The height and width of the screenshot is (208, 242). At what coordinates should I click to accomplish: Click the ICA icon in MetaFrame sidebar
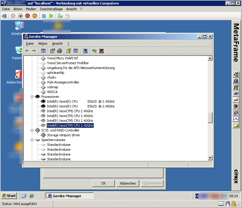pyautogui.click(x=236, y=100)
